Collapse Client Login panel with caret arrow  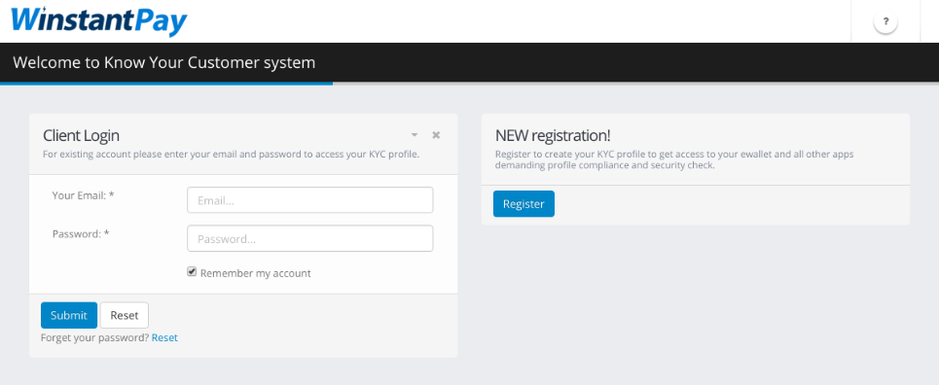[x=415, y=135]
